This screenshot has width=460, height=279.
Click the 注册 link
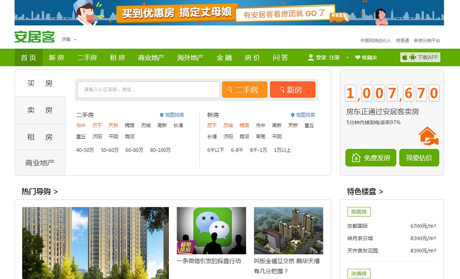[334, 57]
